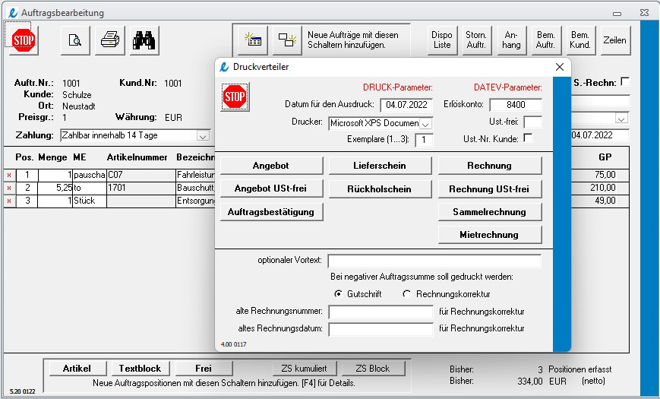Click the Artikelnummer cell C07

(x=141, y=176)
